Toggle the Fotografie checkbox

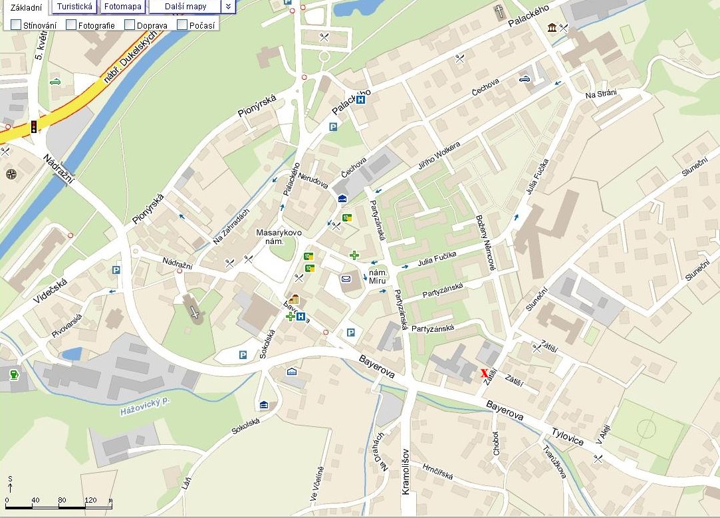click(71, 25)
